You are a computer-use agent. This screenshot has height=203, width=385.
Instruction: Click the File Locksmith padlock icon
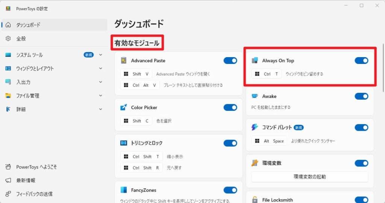(255, 200)
